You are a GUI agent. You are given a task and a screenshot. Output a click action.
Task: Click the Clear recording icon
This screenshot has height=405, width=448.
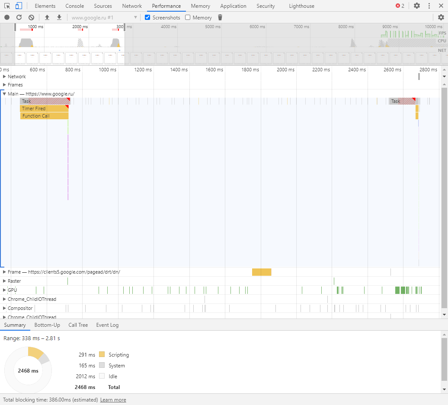click(x=31, y=17)
